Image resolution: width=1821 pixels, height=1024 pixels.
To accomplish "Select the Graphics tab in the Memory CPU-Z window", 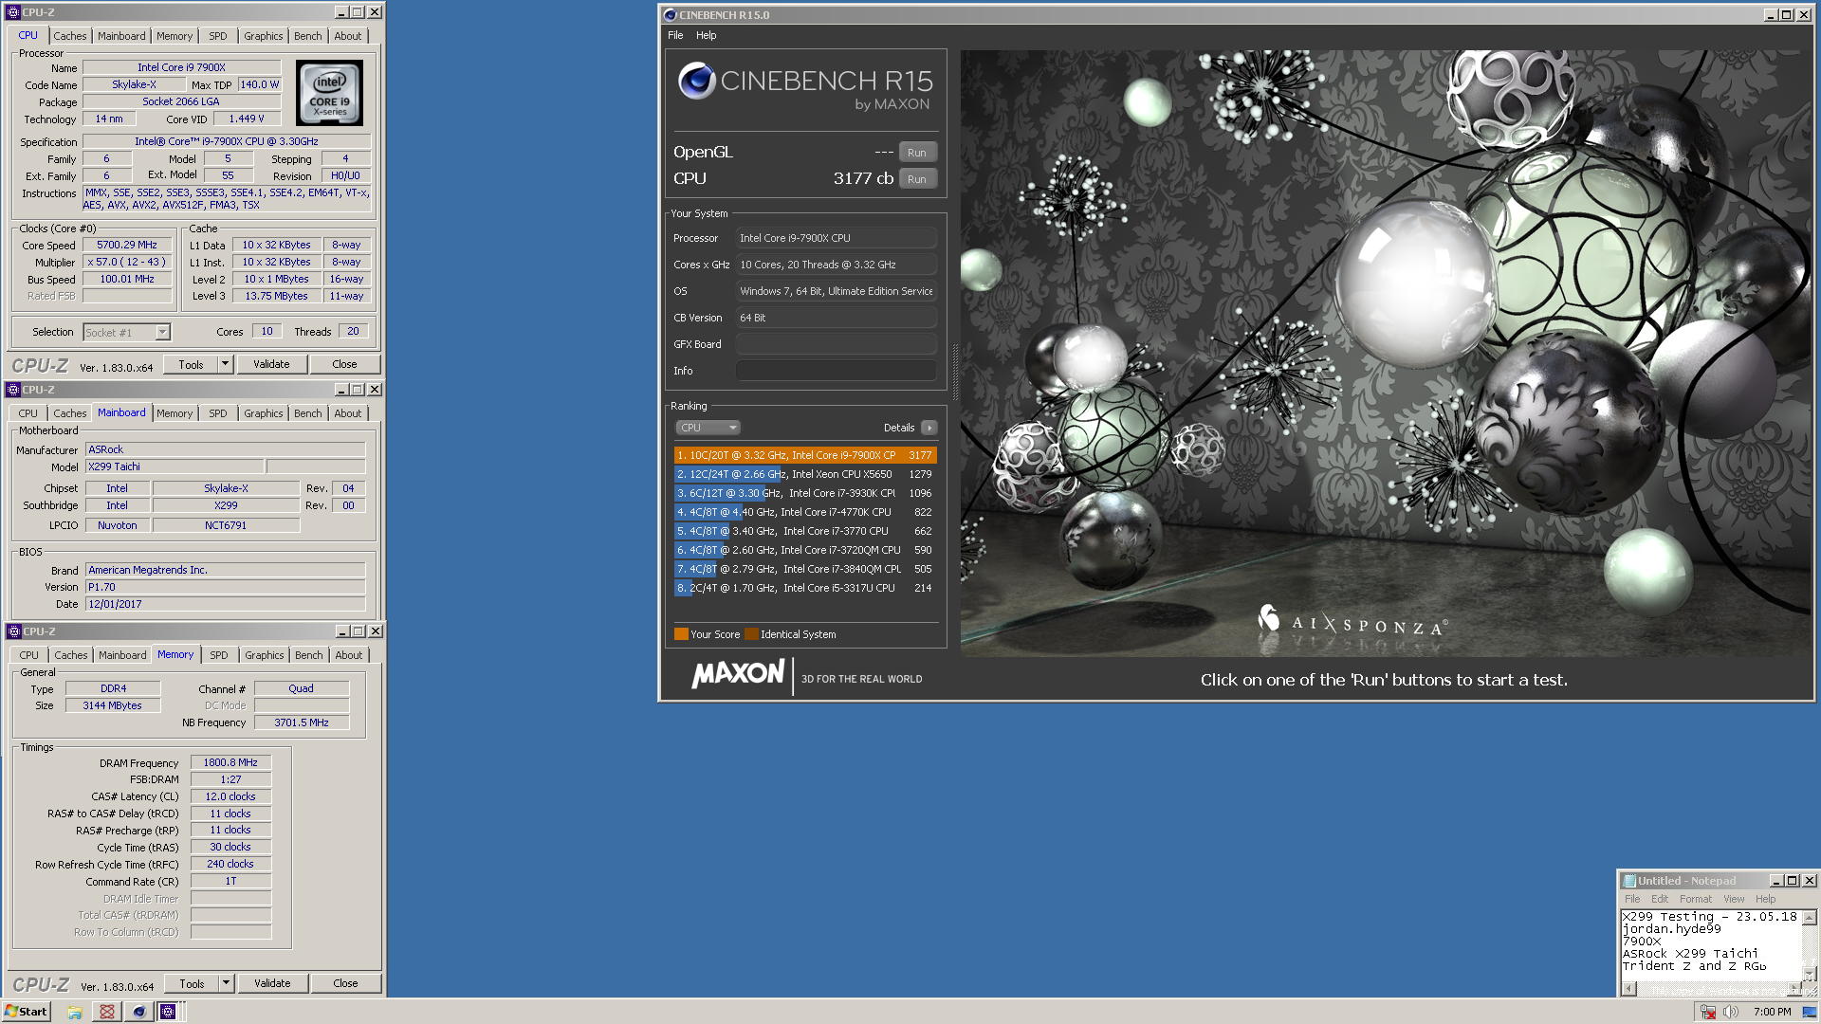I will click(x=265, y=655).
